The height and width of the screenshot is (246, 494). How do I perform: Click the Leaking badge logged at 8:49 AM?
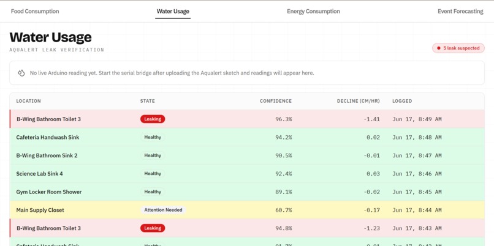(153, 119)
